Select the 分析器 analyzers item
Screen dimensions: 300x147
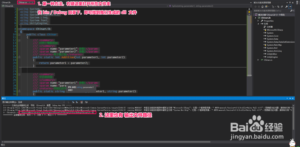click(x=270, y=27)
